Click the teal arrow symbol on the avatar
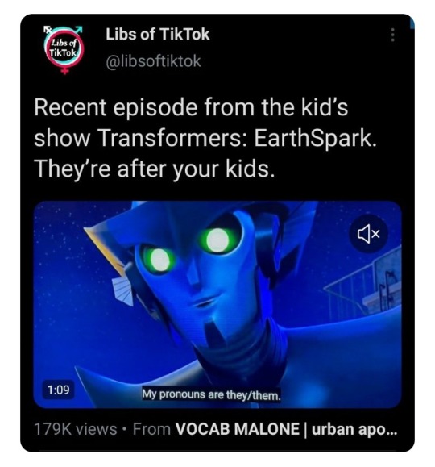 click(x=78, y=30)
